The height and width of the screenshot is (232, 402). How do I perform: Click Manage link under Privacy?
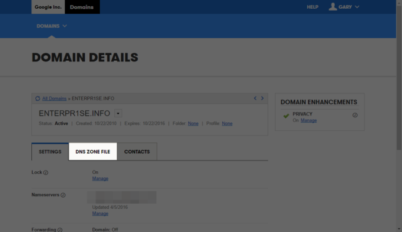pyautogui.click(x=308, y=120)
